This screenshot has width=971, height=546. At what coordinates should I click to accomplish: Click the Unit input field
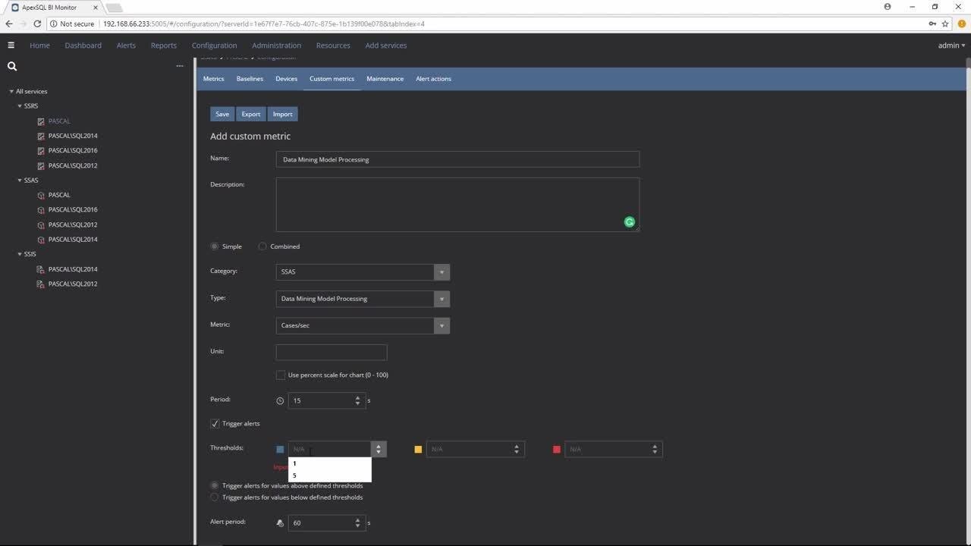point(332,353)
